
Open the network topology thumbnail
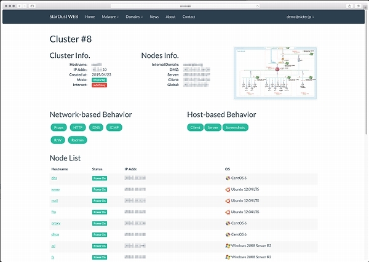coord(276,74)
